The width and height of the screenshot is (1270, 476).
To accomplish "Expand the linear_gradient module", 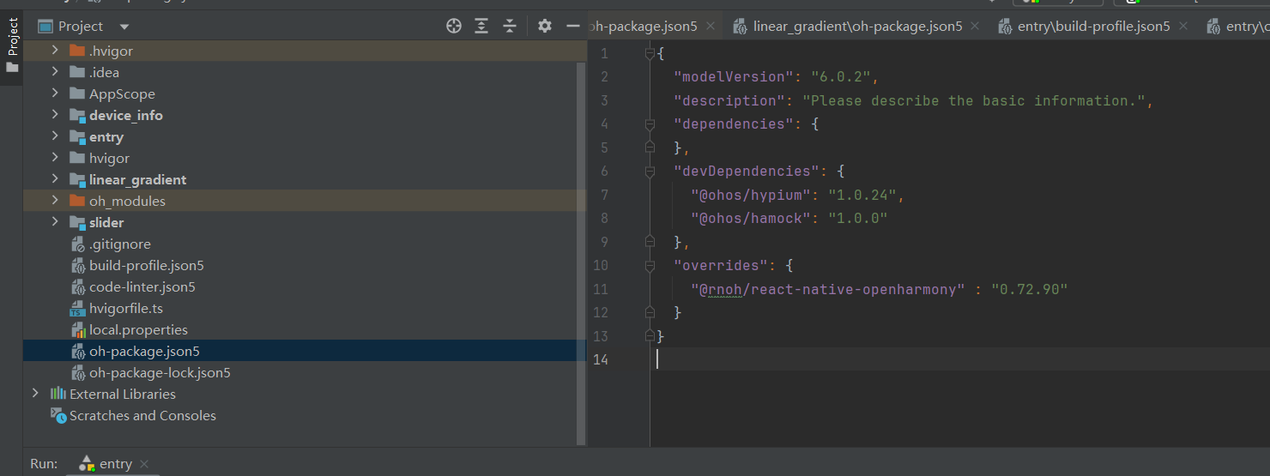I will pyautogui.click(x=55, y=179).
